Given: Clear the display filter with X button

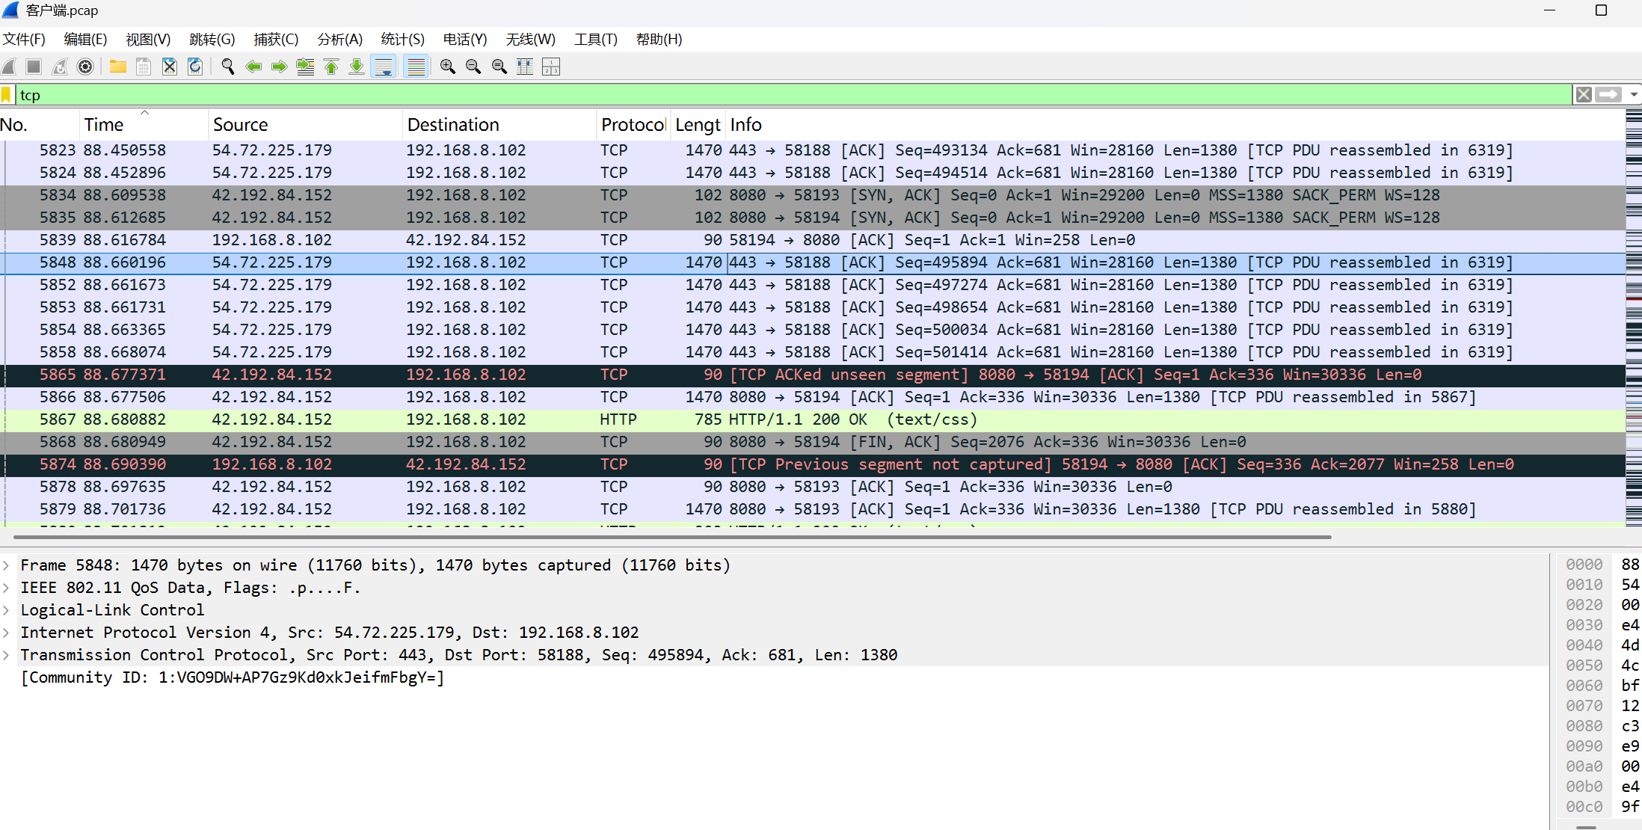Looking at the screenshot, I should click(x=1583, y=95).
